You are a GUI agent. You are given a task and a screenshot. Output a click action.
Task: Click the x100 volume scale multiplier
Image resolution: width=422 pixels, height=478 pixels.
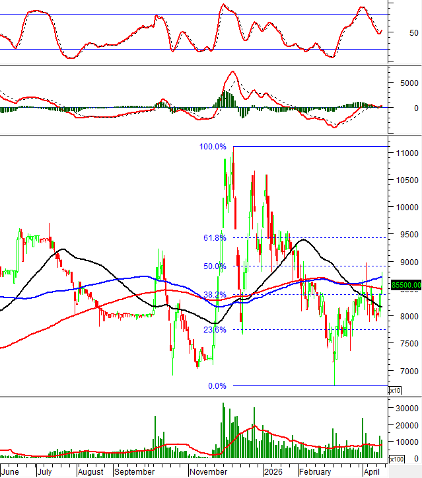tap(396, 459)
